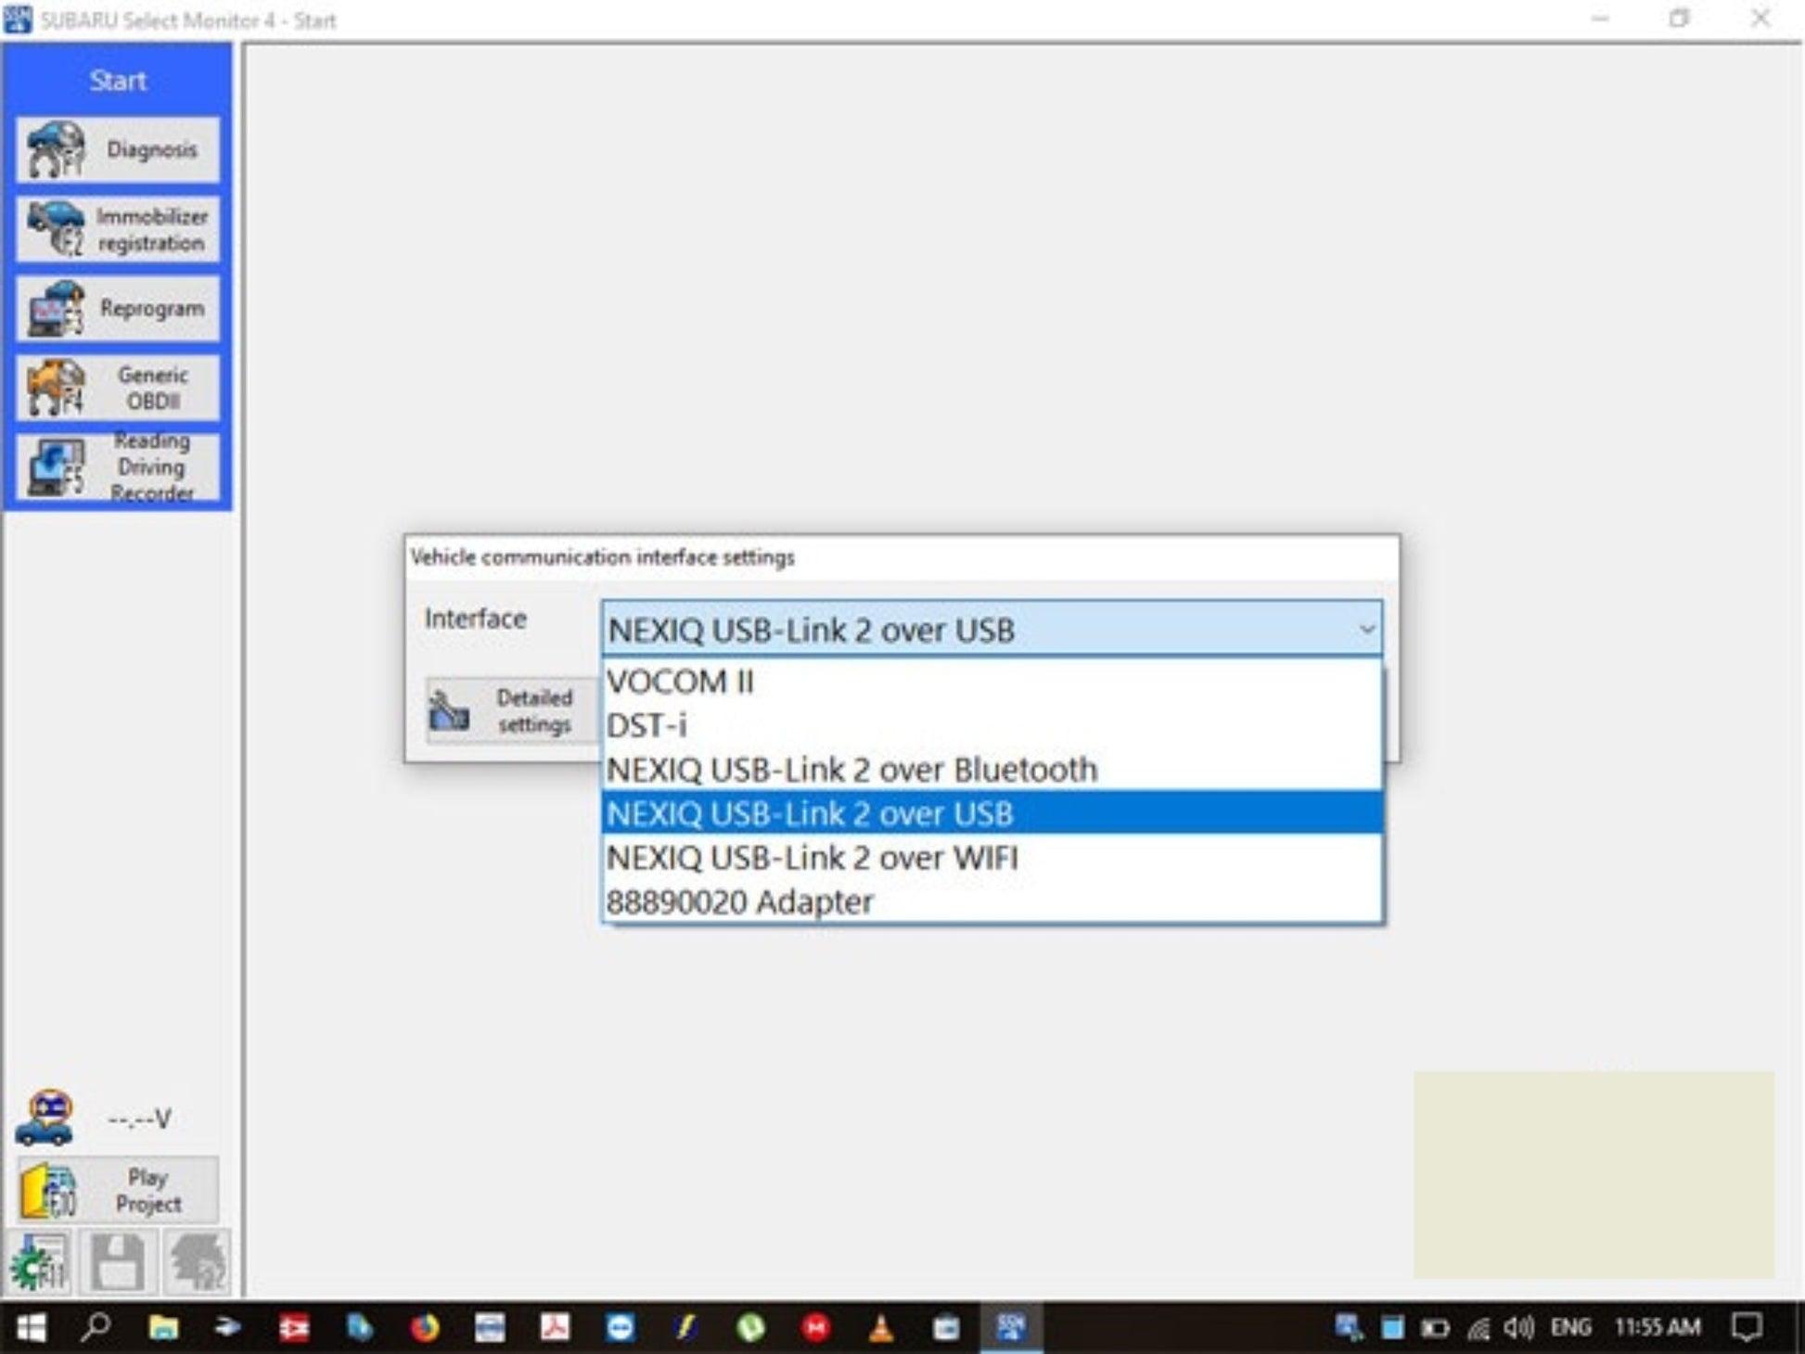Click the floppy disk save icon
Image resolution: width=1805 pixels, height=1354 pixels.
coord(118,1262)
